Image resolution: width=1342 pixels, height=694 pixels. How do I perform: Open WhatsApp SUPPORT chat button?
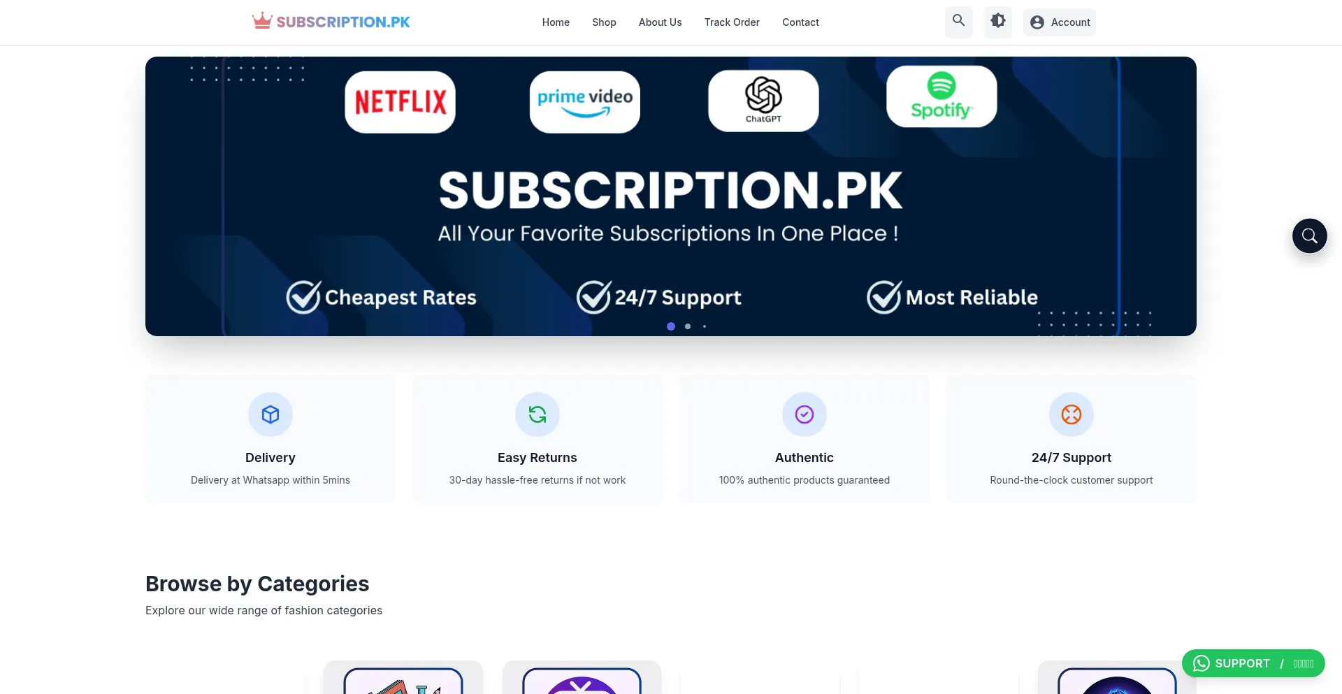[x=1253, y=663]
